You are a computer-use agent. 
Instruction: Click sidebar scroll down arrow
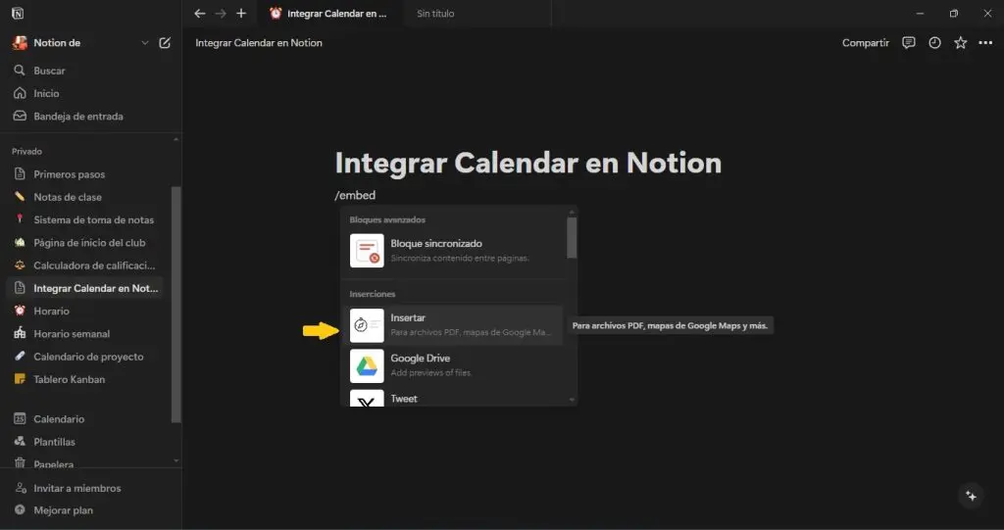176,460
